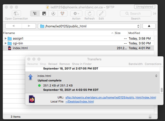Click the lock icon in status bar
Image resolution: width=165 pixels, height=121 pixels.
(x=150, y=117)
